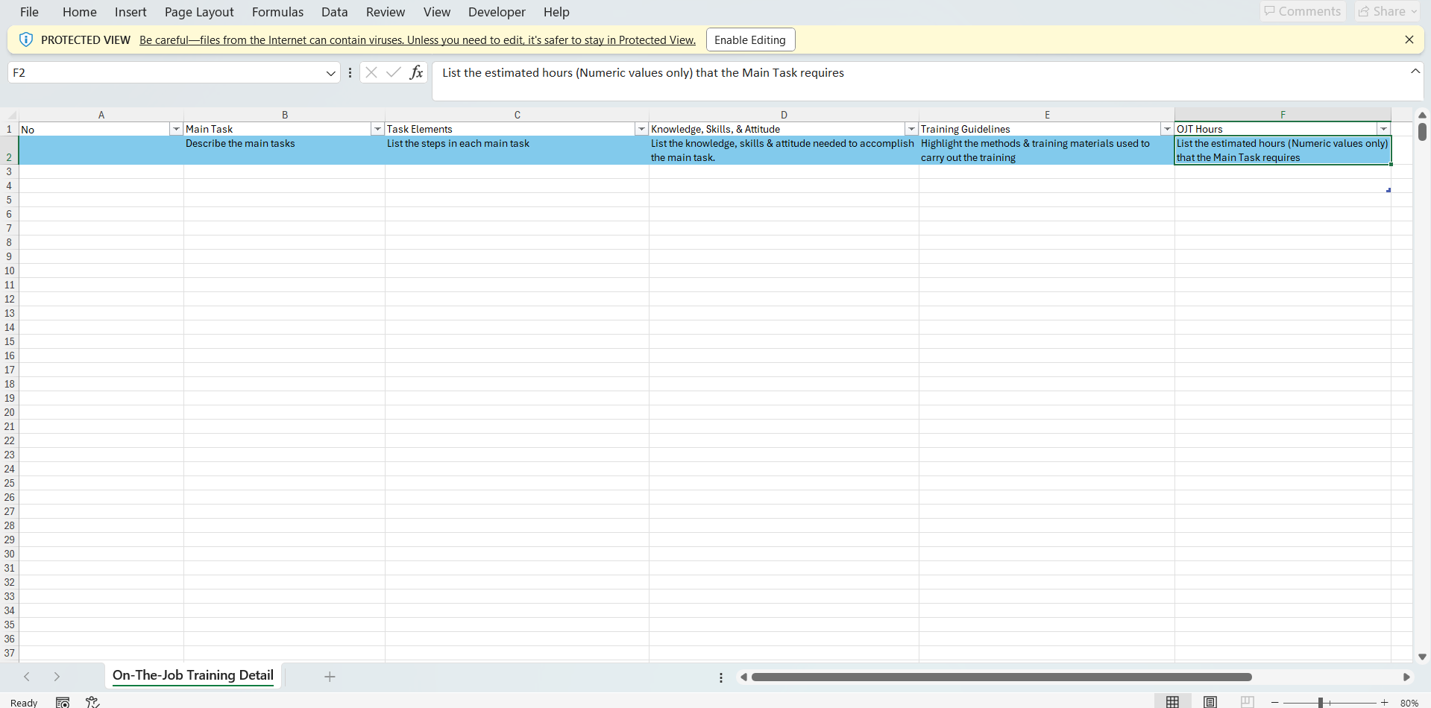Open Page Break Preview from the status bar
This screenshot has width=1431, height=708.
(1247, 701)
